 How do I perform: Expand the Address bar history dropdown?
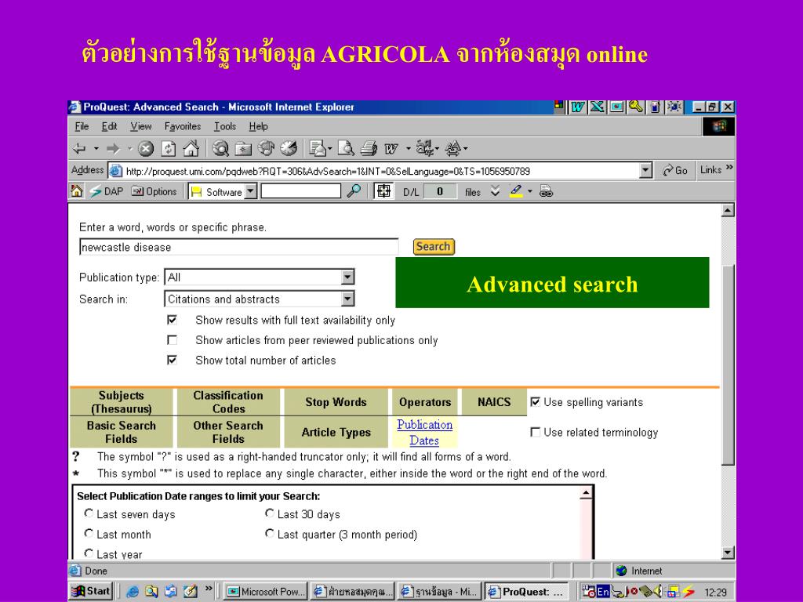pyautogui.click(x=646, y=170)
